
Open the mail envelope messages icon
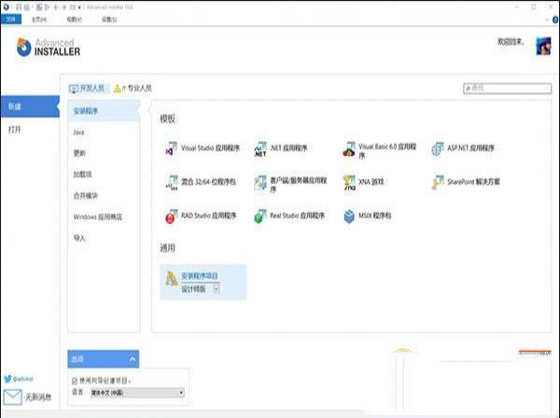pyautogui.click(x=12, y=397)
